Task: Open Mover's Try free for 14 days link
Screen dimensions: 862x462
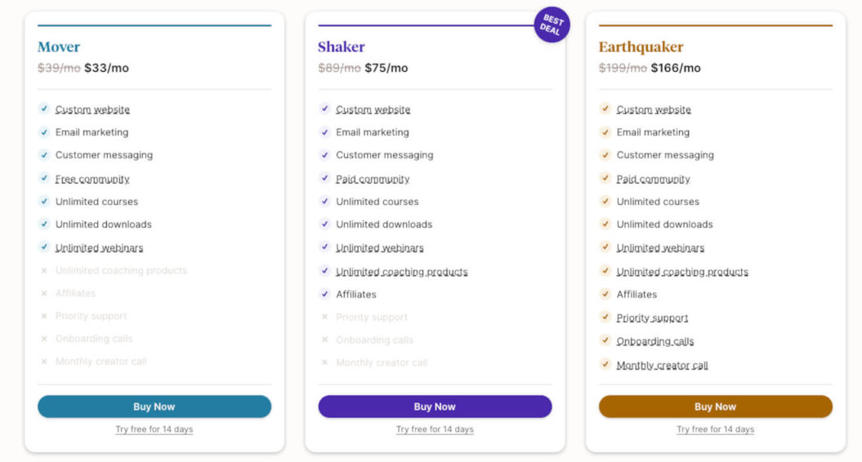Action: 154,429
